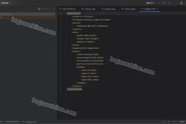Click the filename crazing_1.jpg line in code
The image size is (186, 124).
pyautogui.click(x=91, y=20)
